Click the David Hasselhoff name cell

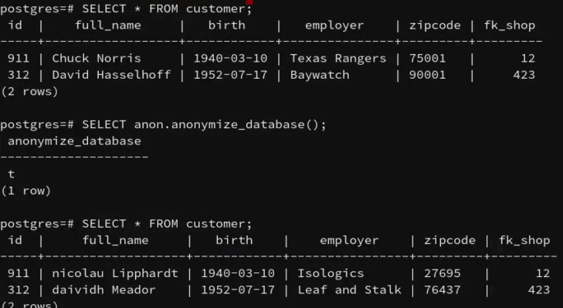click(111, 75)
